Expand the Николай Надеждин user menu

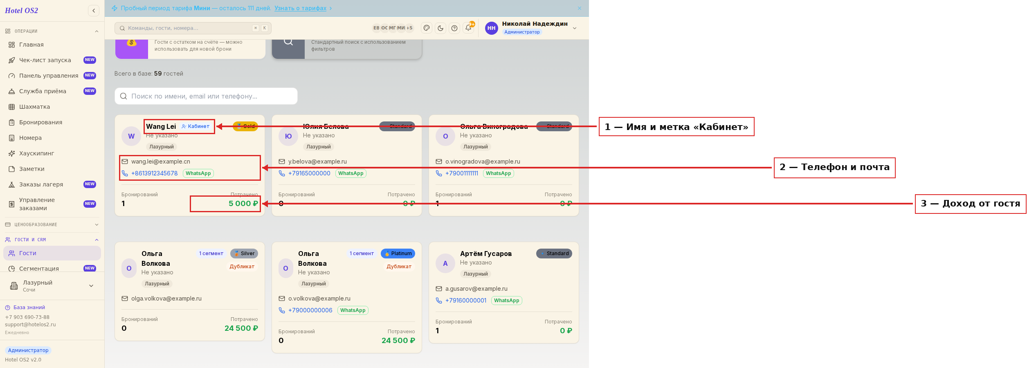[x=532, y=28]
